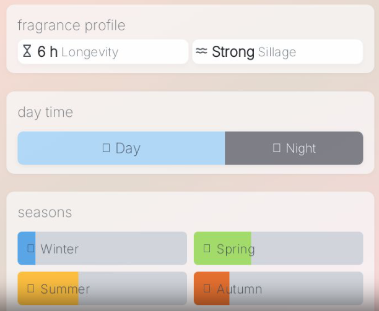
Task: Click the day time section heading
Action: coord(45,112)
